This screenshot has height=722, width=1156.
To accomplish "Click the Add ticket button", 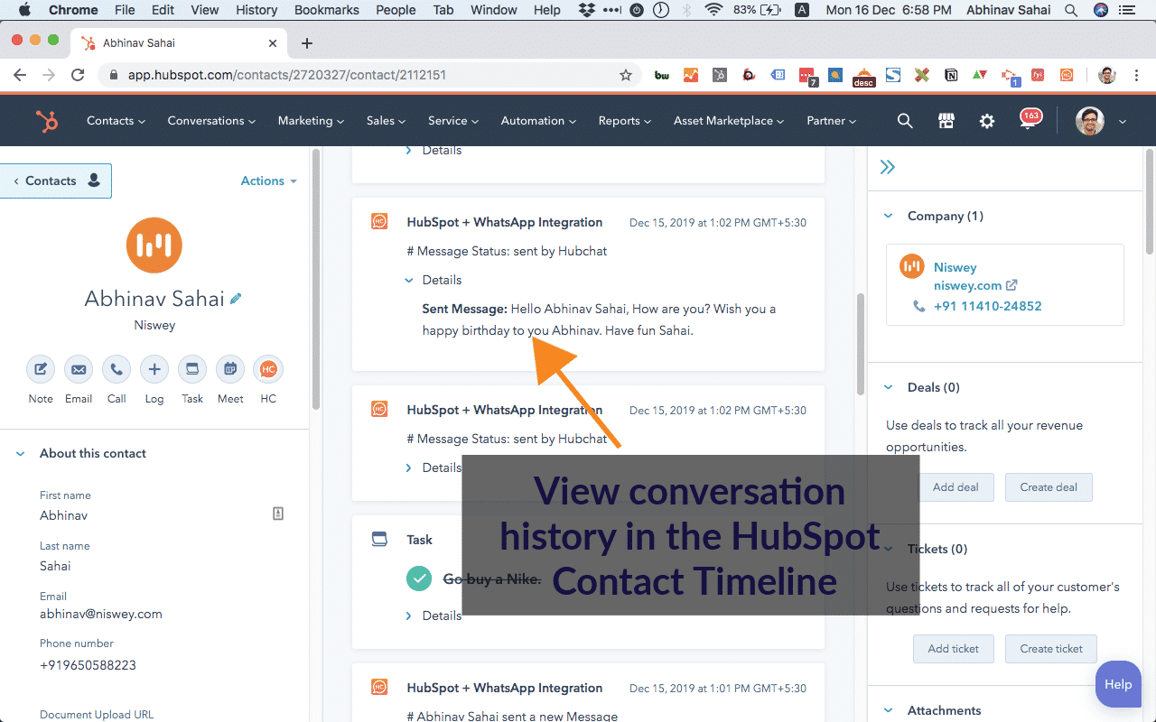I will click(x=954, y=649).
